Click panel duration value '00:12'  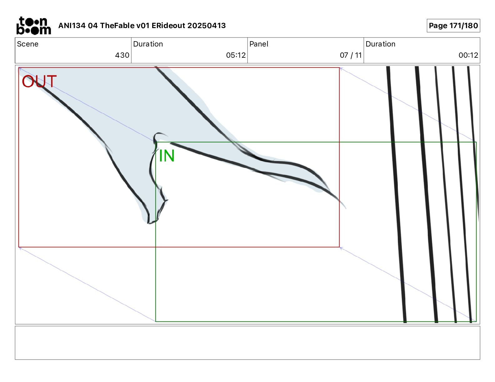pyautogui.click(x=468, y=55)
